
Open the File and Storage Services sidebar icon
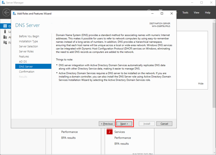[5, 42]
